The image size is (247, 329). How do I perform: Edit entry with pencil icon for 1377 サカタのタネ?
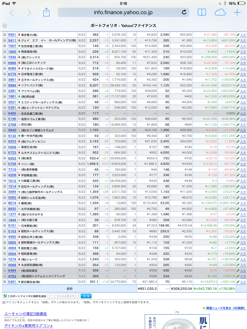coord(238,214)
